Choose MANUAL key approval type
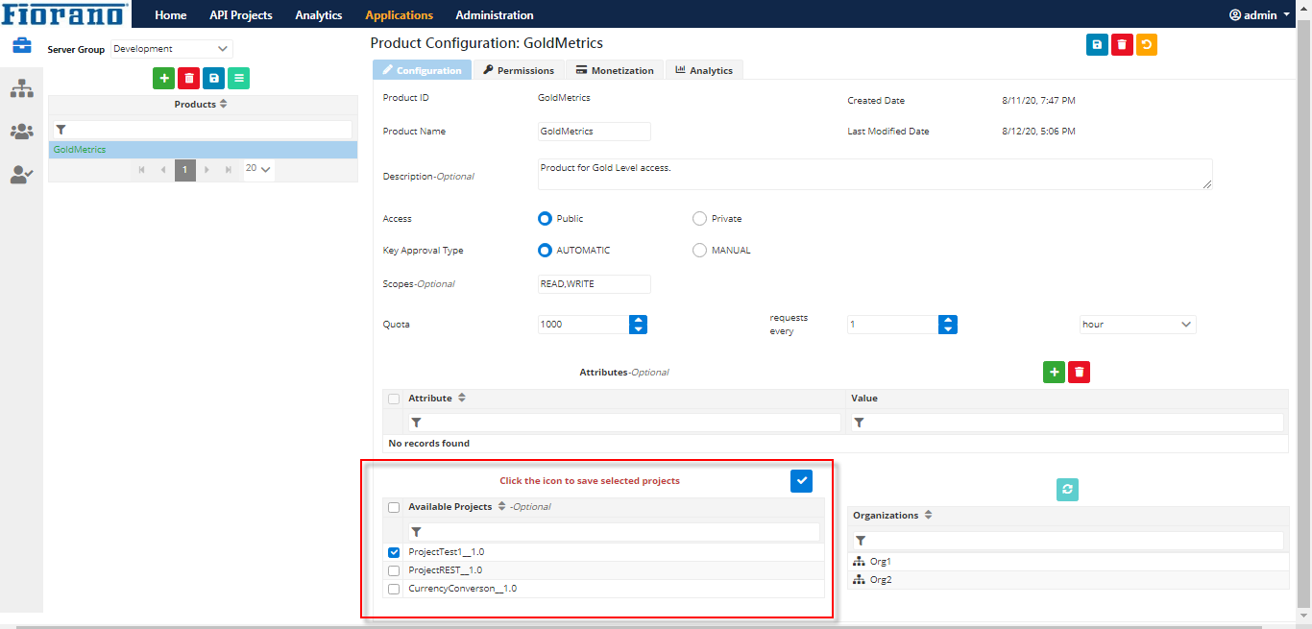This screenshot has width=1312, height=629. pos(699,250)
